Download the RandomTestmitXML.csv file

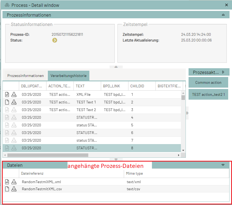pyautogui.click(x=14, y=189)
